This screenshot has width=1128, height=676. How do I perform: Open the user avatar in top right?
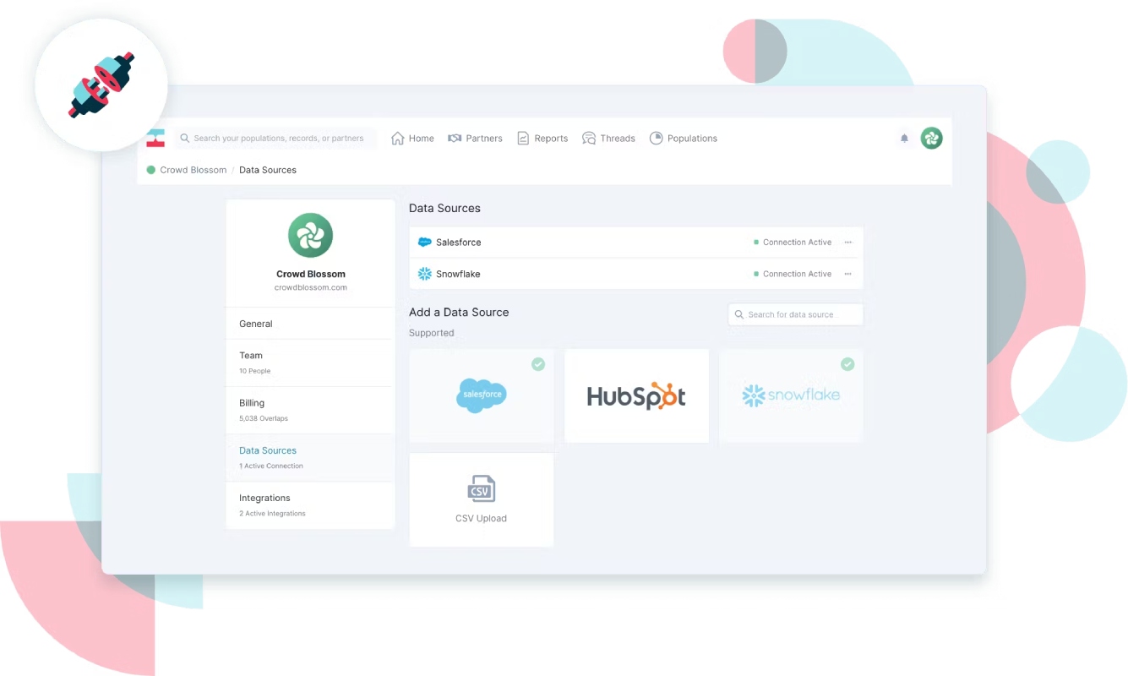[x=931, y=139]
